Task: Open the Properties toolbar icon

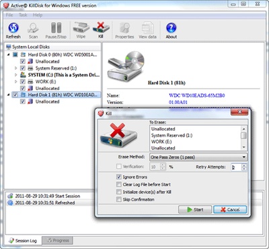Action: (124, 30)
